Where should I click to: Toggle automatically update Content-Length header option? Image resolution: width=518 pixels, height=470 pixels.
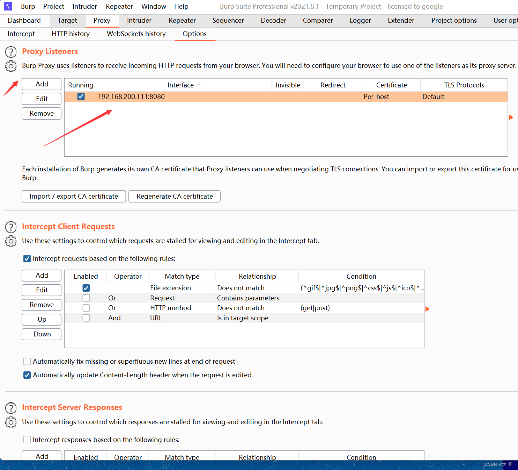tap(27, 375)
